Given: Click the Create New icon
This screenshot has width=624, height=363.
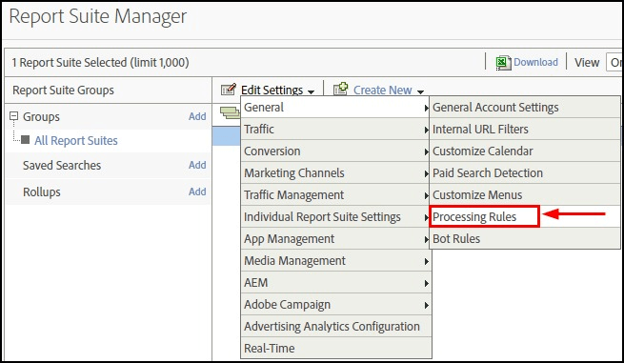Looking at the screenshot, I should (x=341, y=90).
